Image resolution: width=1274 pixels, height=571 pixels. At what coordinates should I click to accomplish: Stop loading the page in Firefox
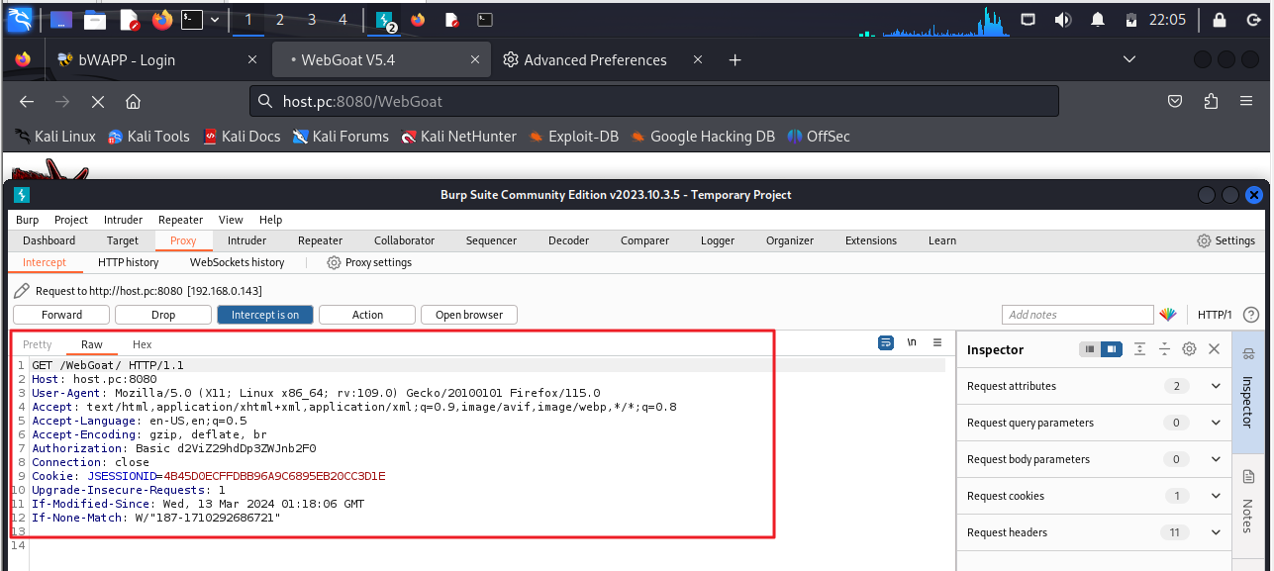pos(97,101)
